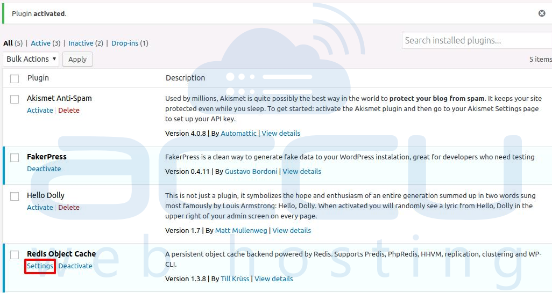Deactivate the FakerPress plugin

(44, 169)
